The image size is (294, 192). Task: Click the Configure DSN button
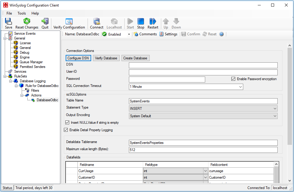78,58
